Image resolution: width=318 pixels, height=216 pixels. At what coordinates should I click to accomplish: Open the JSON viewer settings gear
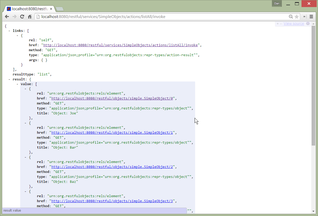pyautogui.click(x=308, y=24)
